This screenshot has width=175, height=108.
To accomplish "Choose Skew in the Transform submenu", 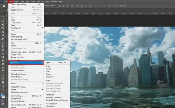I will [57, 72].
